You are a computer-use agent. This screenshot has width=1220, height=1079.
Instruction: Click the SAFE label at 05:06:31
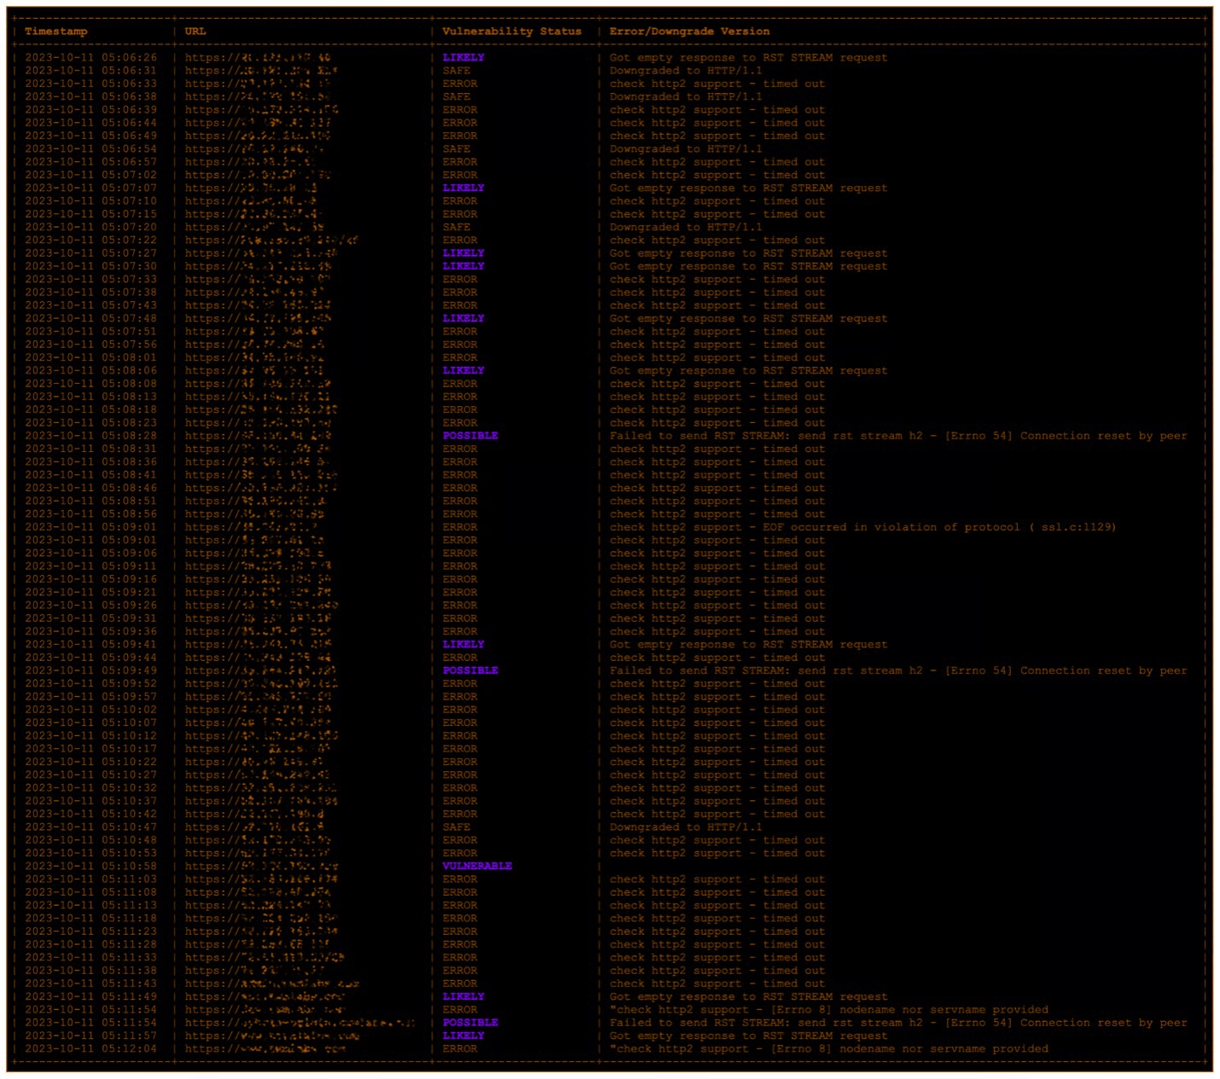point(457,70)
